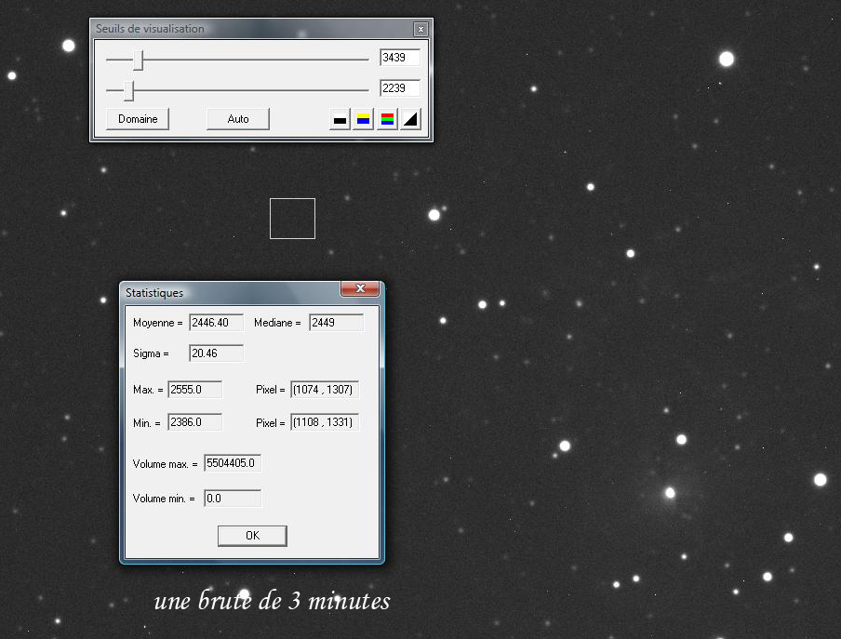Click the Moyenne value 2446.40
This screenshot has width=841, height=639.
[216, 323]
